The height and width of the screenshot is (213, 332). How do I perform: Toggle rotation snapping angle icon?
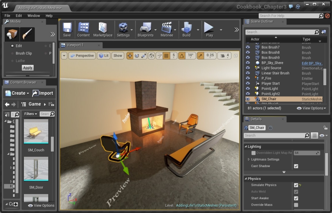pyautogui.click(x=182, y=56)
